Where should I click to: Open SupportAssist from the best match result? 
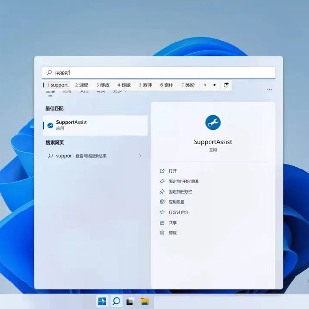pyautogui.click(x=95, y=125)
